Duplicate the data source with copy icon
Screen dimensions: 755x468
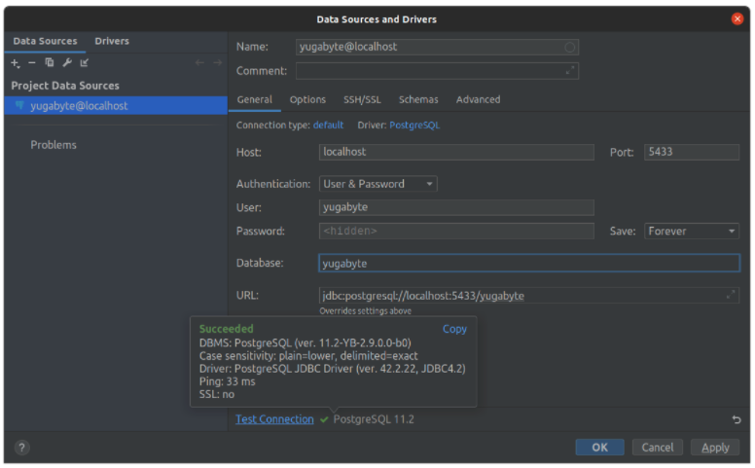click(x=49, y=62)
